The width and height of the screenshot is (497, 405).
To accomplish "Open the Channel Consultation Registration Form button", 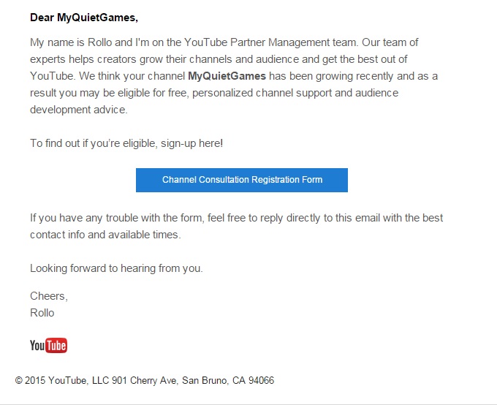I will (x=241, y=180).
